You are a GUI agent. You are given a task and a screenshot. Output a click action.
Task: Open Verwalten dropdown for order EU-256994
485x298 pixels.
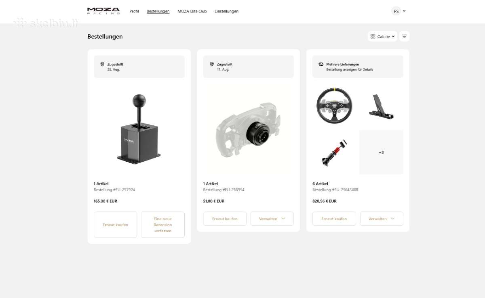272,219
